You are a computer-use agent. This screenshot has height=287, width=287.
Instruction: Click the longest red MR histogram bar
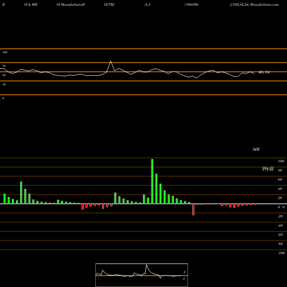pyautogui.click(x=193, y=210)
